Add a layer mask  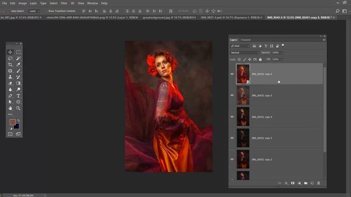click(x=292, y=183)
